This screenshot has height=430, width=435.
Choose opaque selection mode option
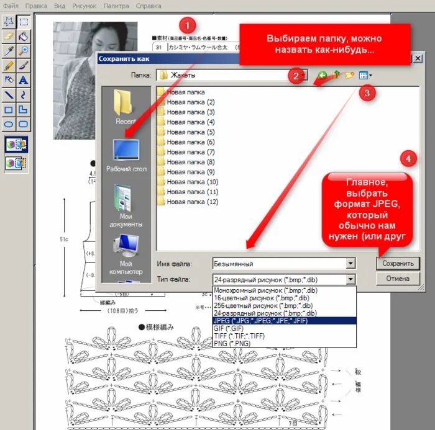coord(16,145)
